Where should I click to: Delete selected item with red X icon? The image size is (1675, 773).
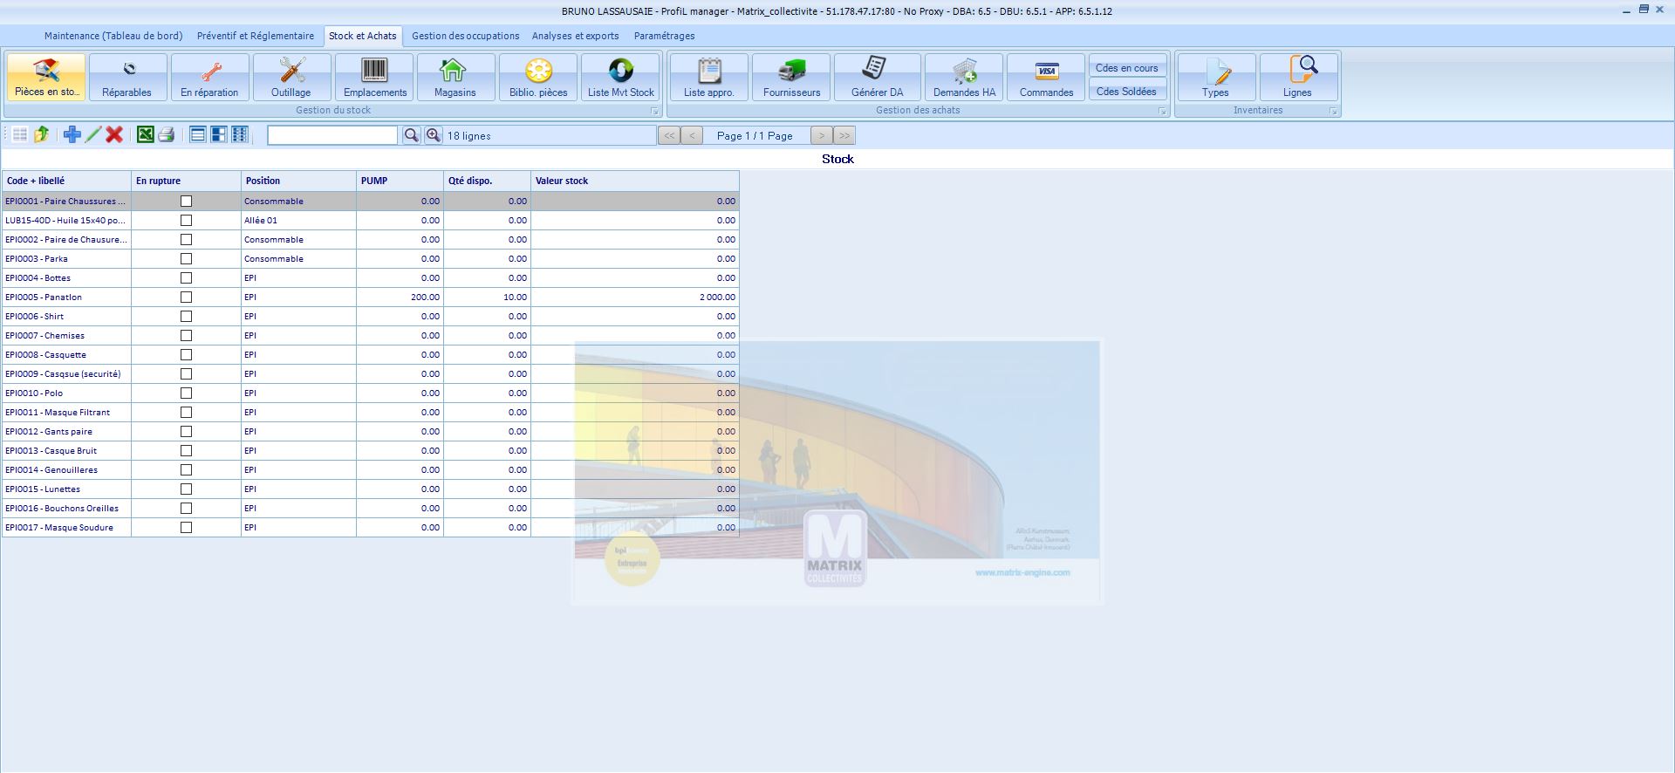click(x=114, y=134)
